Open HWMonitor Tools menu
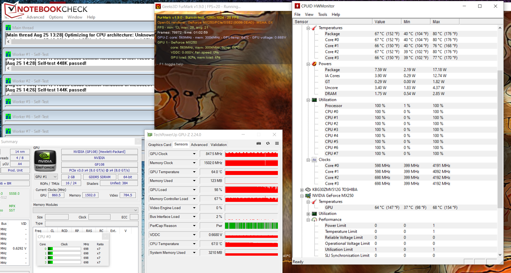Viewport: 511px width, 273px height. pos(322,14)
